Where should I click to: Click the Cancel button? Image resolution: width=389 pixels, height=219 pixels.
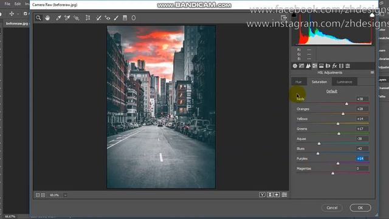click(x=332, y=207)
